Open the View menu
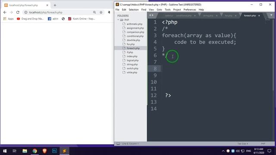Viewport: 276px width, 155px height. (151, 9)
